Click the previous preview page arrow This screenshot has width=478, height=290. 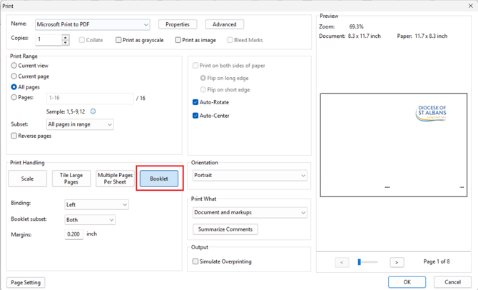[x=342, y=262]
